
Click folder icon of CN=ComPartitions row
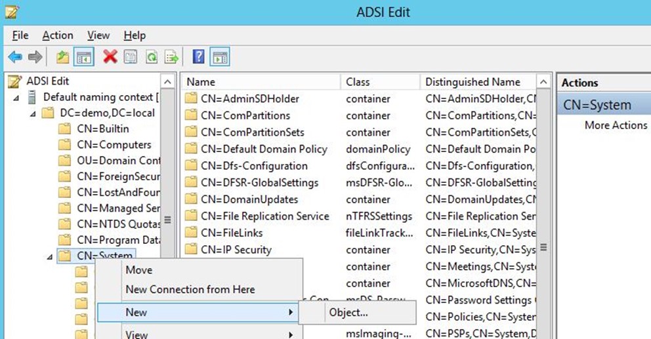click(x=191, y=115)
